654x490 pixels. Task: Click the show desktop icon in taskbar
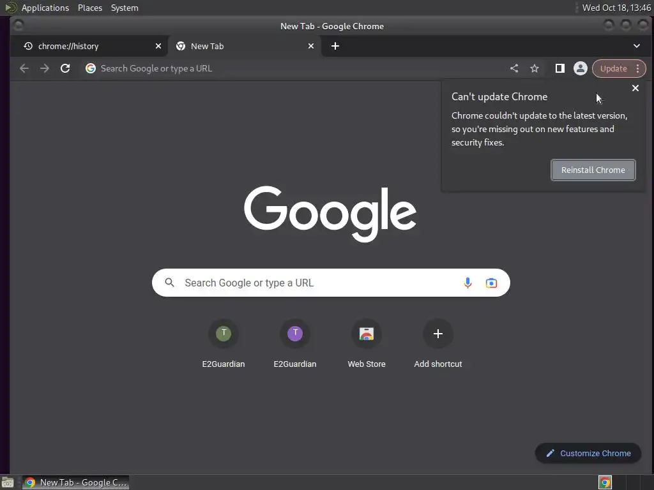(8, 482)
